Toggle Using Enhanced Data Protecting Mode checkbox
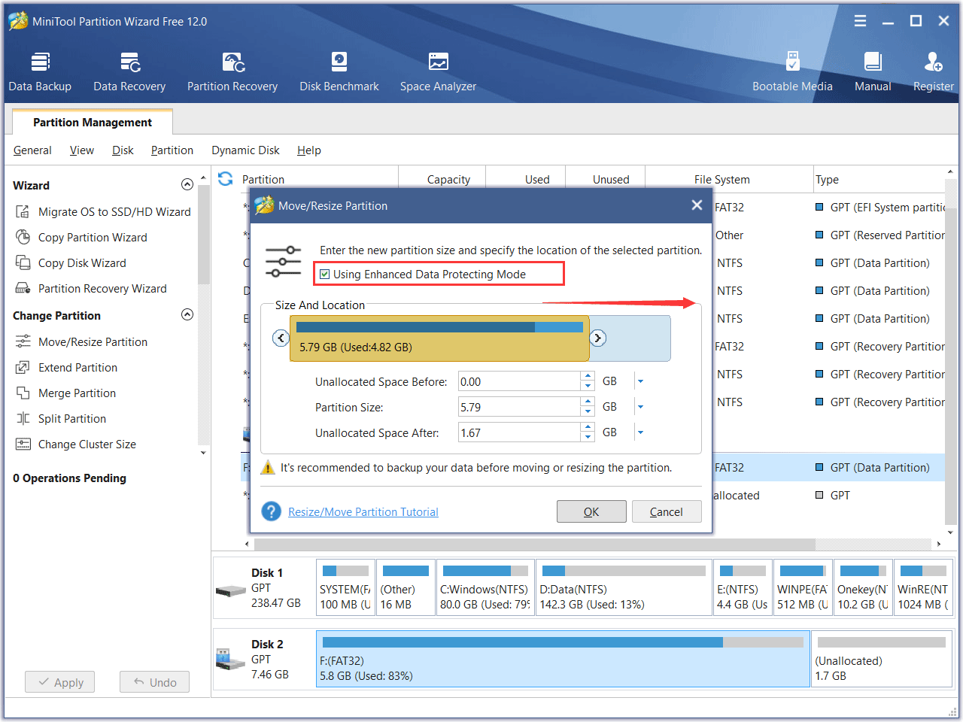 coord(325,275)
